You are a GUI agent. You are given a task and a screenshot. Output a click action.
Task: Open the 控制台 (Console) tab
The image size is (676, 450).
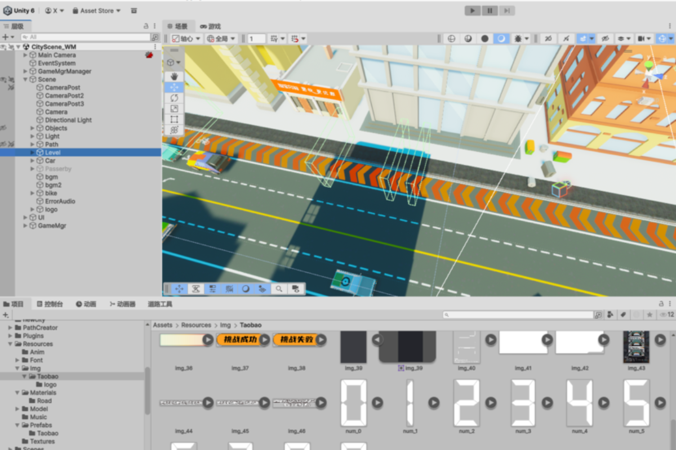pos(50,304)
